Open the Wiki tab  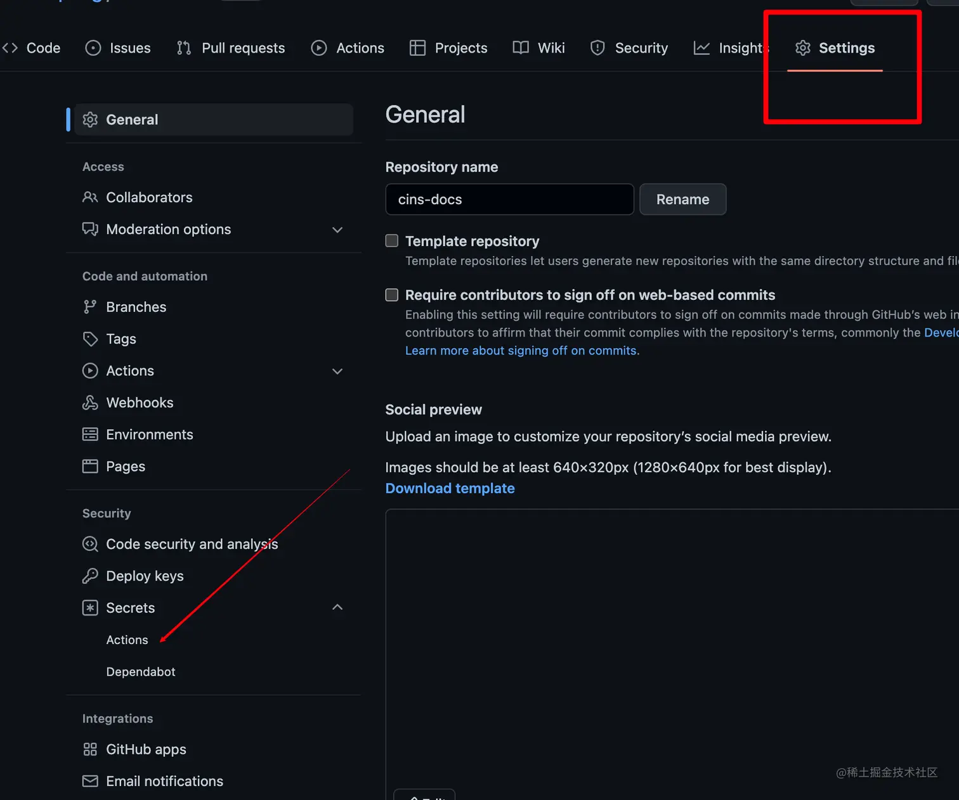(551, 48)
